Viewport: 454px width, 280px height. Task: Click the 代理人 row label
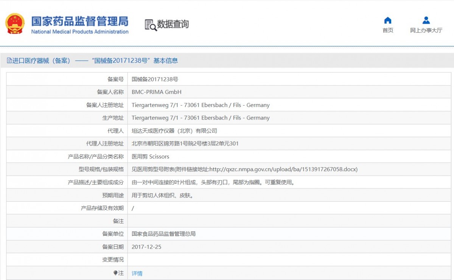coord(115,131)
